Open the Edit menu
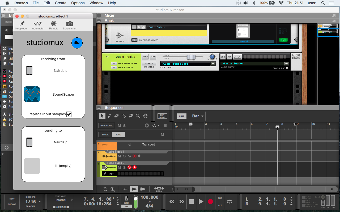The height and width of the screenshot is (212, 340). coord(47,3)
